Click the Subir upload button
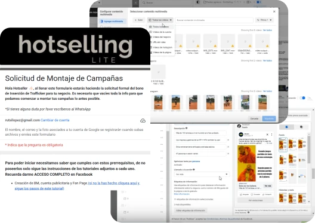315x223 pixels. coord(138,20)
